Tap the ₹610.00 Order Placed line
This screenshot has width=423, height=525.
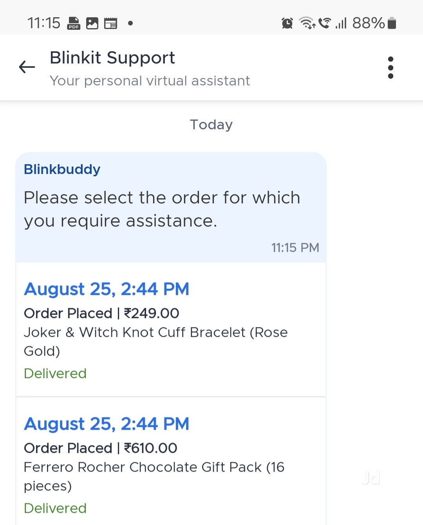[x=101, y=448]
